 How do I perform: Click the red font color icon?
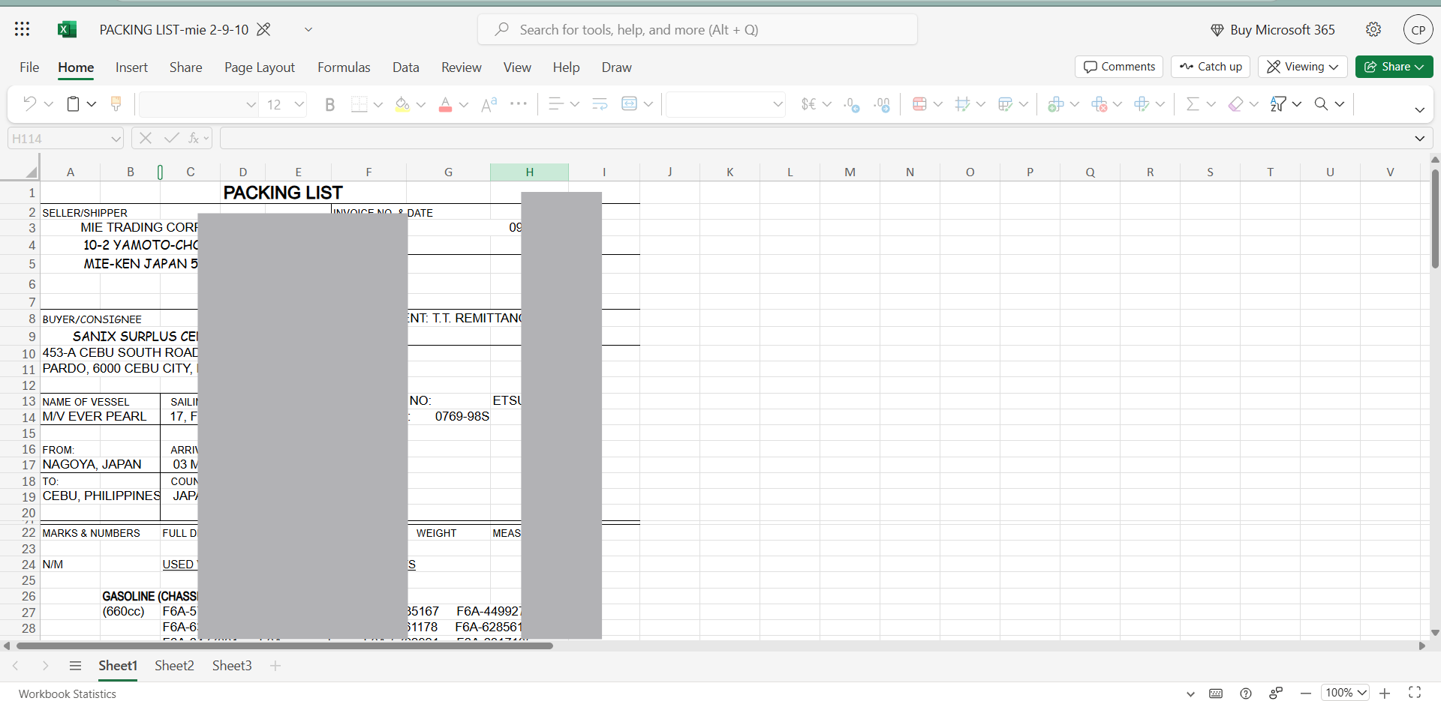pyautogui.click(x=445, y=104)
